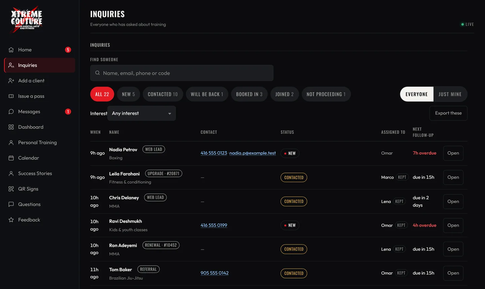Image resolution: width=485 pixels, height=289 pixels.
Task: Click the Calendar icon in sidebar
Action: click(11, 158)
